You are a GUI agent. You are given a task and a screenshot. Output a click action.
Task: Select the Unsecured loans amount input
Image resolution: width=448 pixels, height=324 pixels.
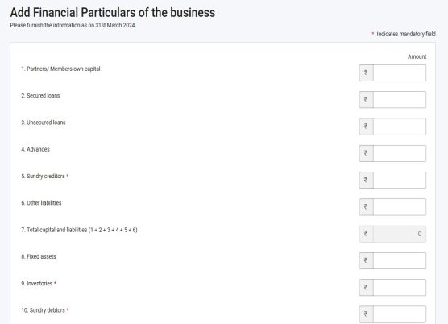tap(400, 127)
